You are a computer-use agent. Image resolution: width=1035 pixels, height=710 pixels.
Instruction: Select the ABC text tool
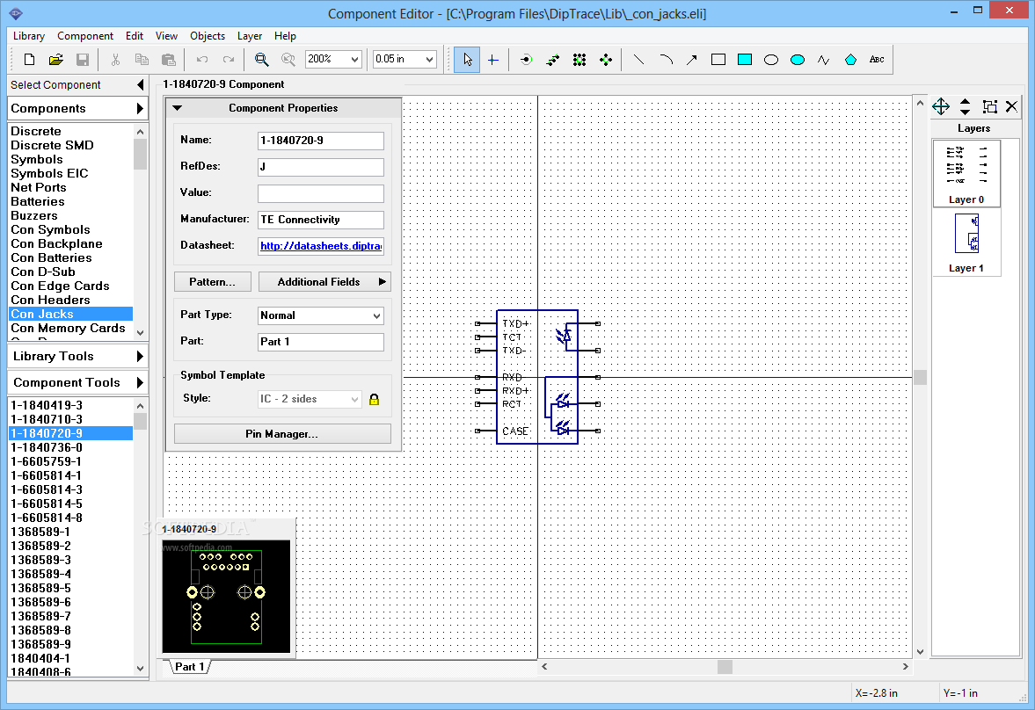coord(877,60)
